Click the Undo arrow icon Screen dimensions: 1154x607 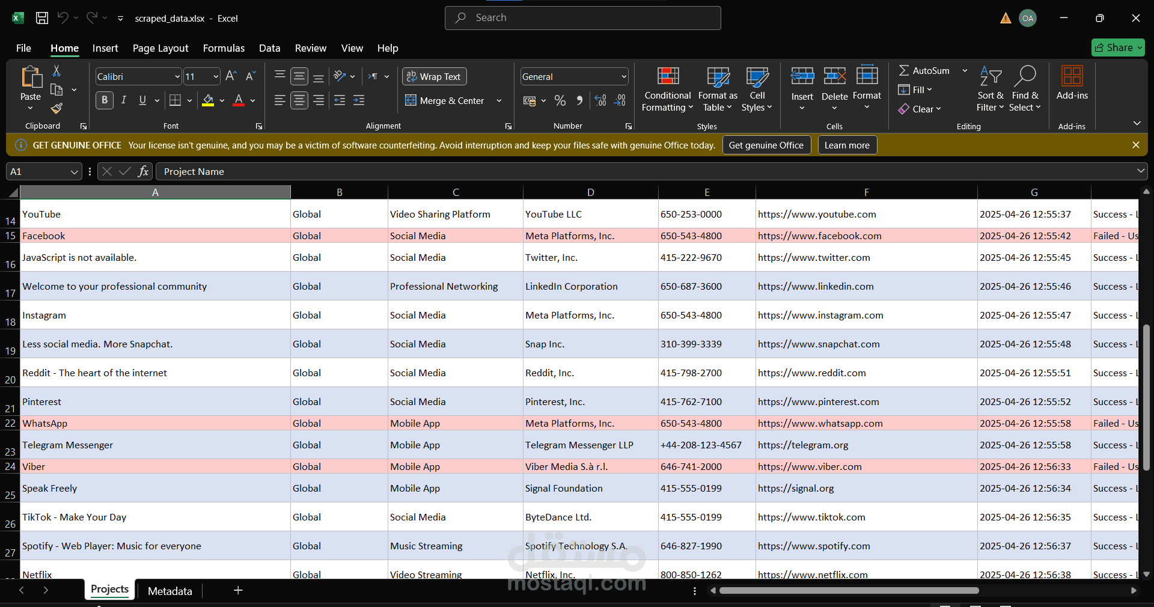[63, 18]
